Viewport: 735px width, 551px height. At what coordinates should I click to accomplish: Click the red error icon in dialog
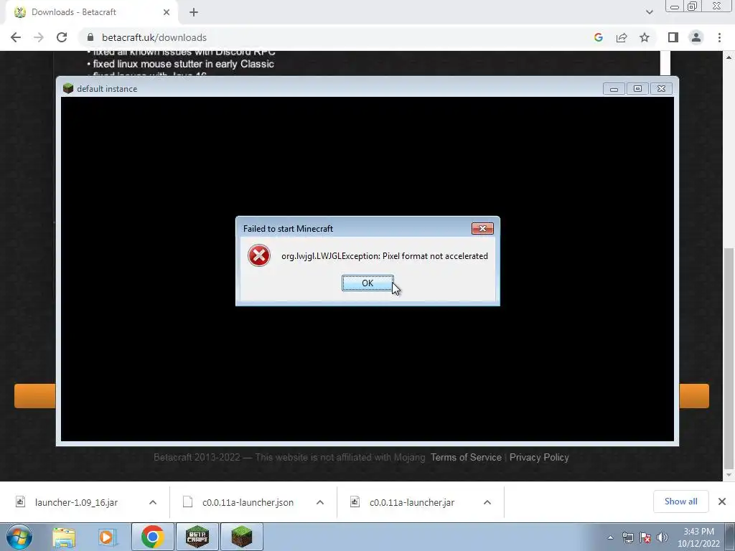pyautogui.click(x=258, y=256)
